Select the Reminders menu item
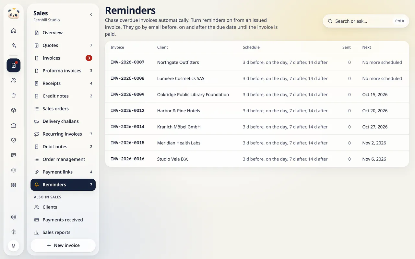 point(63,185)
